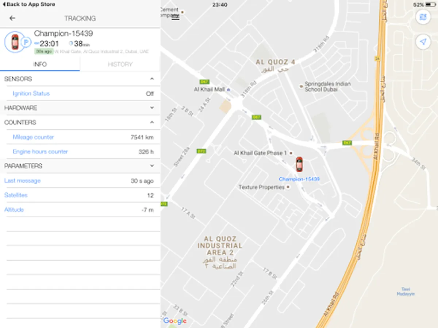Tap the Champion-15439 car avatar icon
The width and height of the screenshot is (438, 328).
pos(15,42)
